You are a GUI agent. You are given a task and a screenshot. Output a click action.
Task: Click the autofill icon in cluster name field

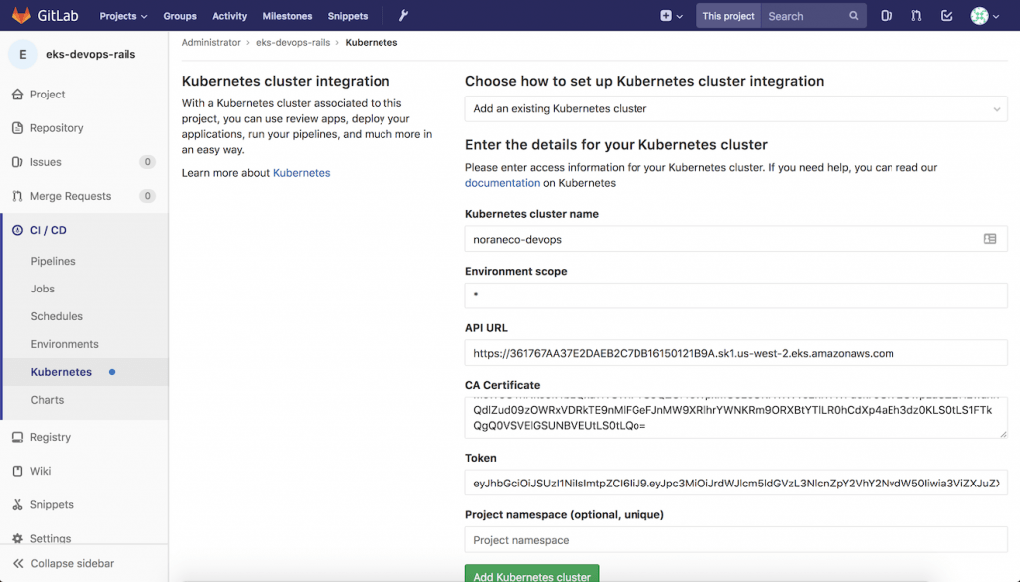pos(990,239)
